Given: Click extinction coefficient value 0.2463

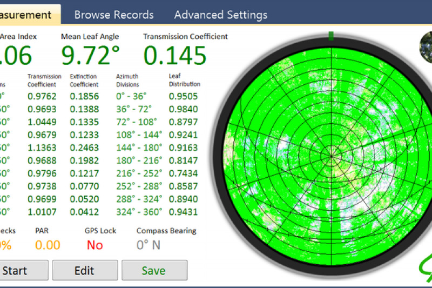Looking at the screenshot, I should [x=84, y=148].
